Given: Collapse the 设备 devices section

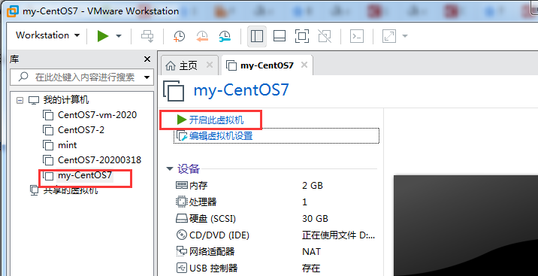Looking at the screenshot, I should tap(170, 168).
